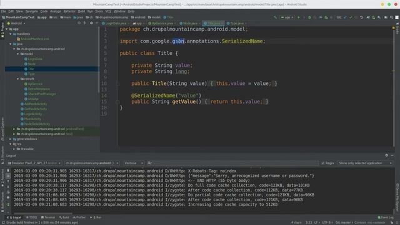This screenshot has width=400, height=225.
Task: Open the Profiler tool window tab
Action: 79,217
